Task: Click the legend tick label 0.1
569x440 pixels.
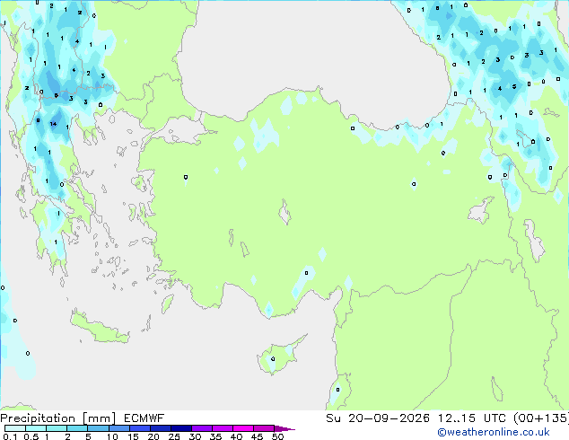Action: 10,436
